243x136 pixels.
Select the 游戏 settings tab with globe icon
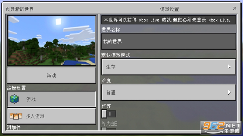[51, 99]
